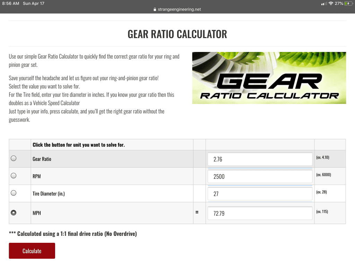The height and width of the screenshot is (266, 355).
Task: Tap the cellular signal bars icon
Action: (324, 3)
